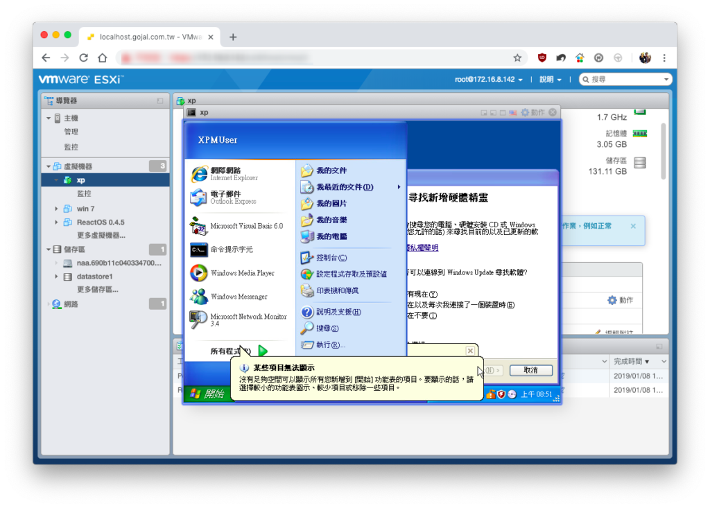Click the security shield tray icon
The width and height of the screenshot is (710, 508).
(501, 394)
